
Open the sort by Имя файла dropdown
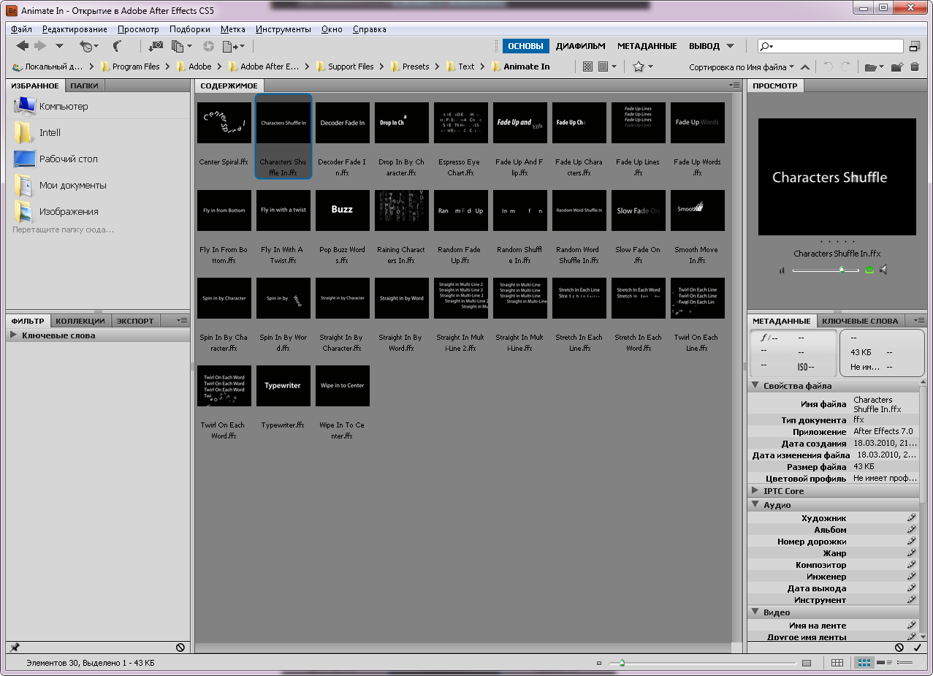coord(742,67)
